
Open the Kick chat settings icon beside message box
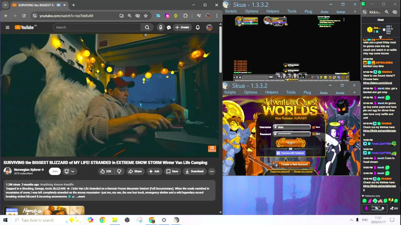pyautogui.click(x=392, y=208)
